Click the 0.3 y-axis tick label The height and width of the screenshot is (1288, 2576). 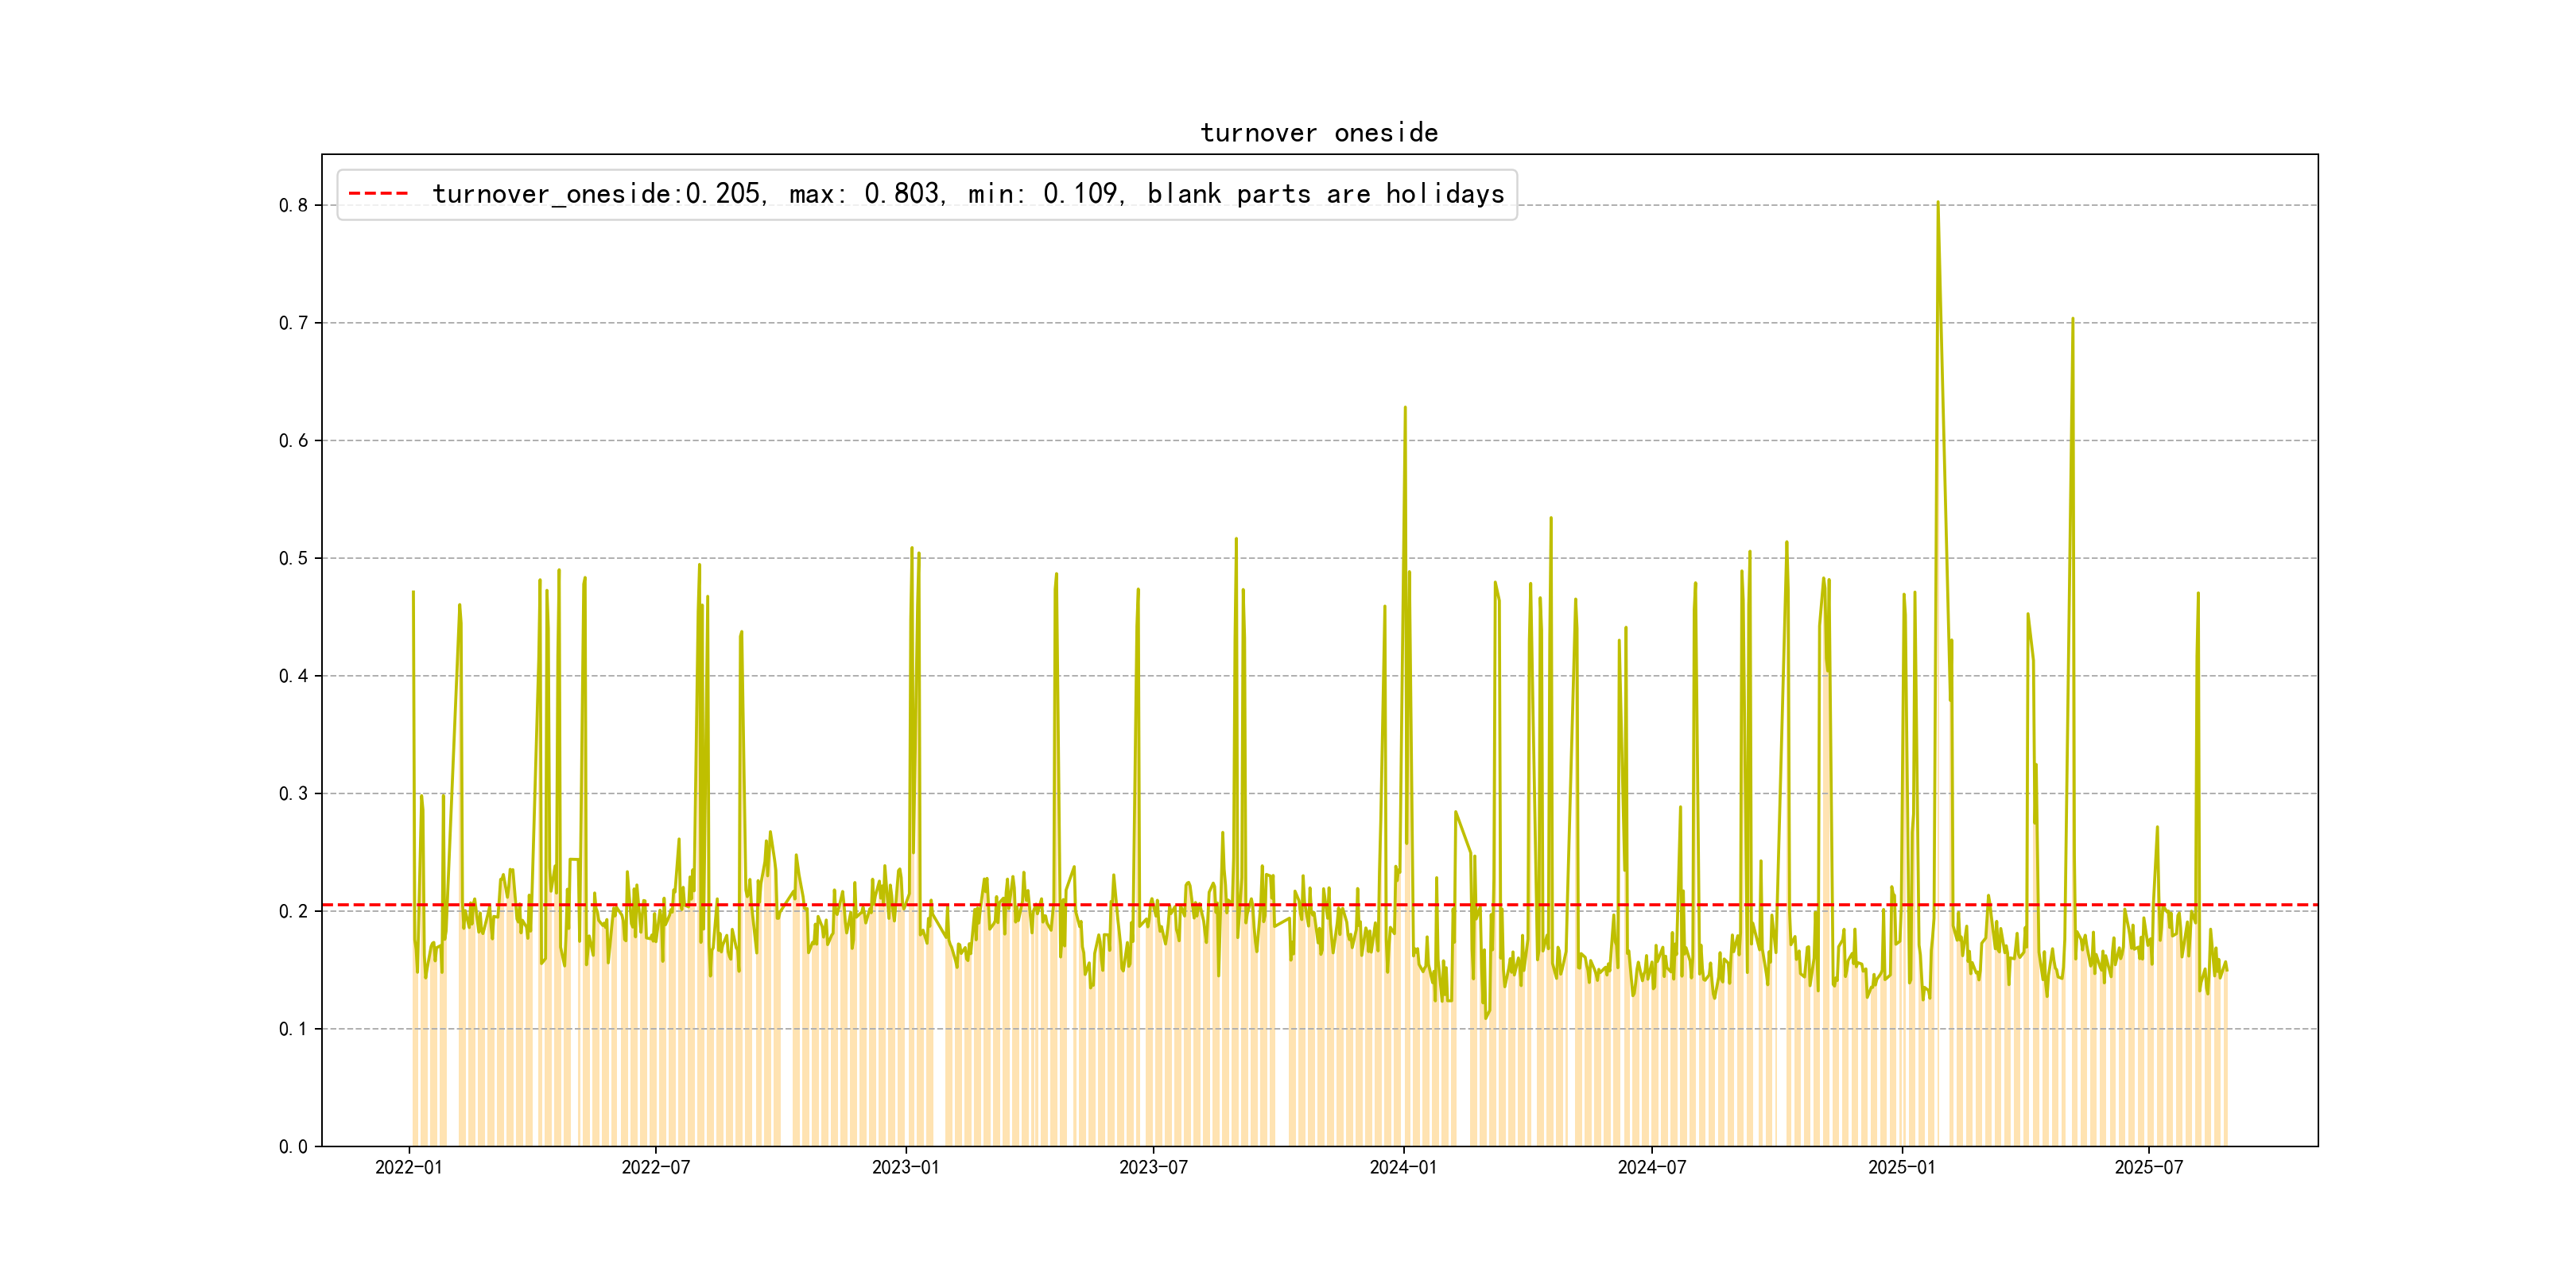pyautogui.click(x=293, y=794)
